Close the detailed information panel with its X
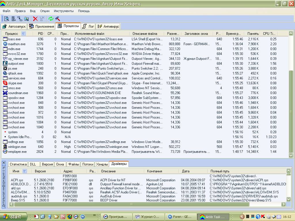This screenshot has width=295, height=221. [x=4, y=163]
